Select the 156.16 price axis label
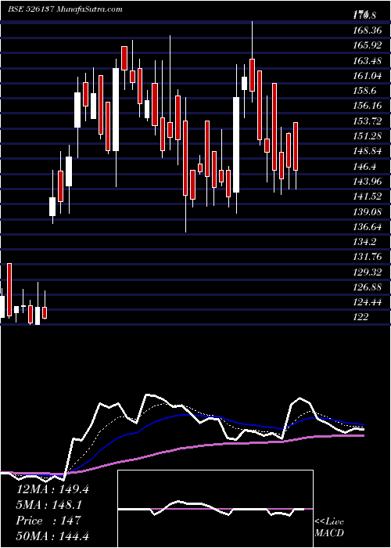The height and width of the screenshot is (548, 391). [367, 106]
